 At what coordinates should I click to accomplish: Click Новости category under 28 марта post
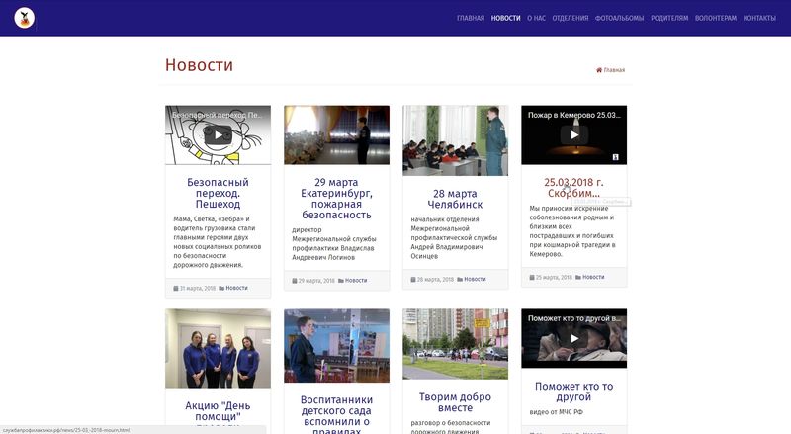click(x=475, y=279)
